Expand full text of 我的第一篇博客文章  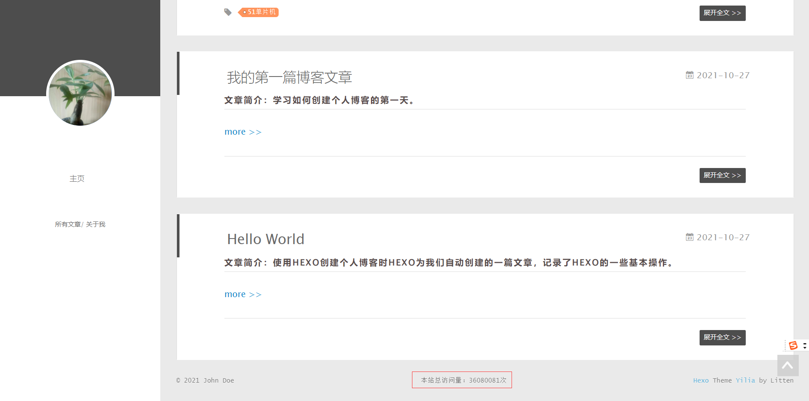click(722, 175)
